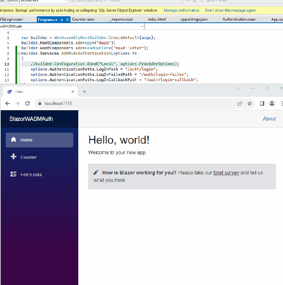Click the LogInPath code line
The width and height of the screenshot is (283, 285).
tap(94, 69)
